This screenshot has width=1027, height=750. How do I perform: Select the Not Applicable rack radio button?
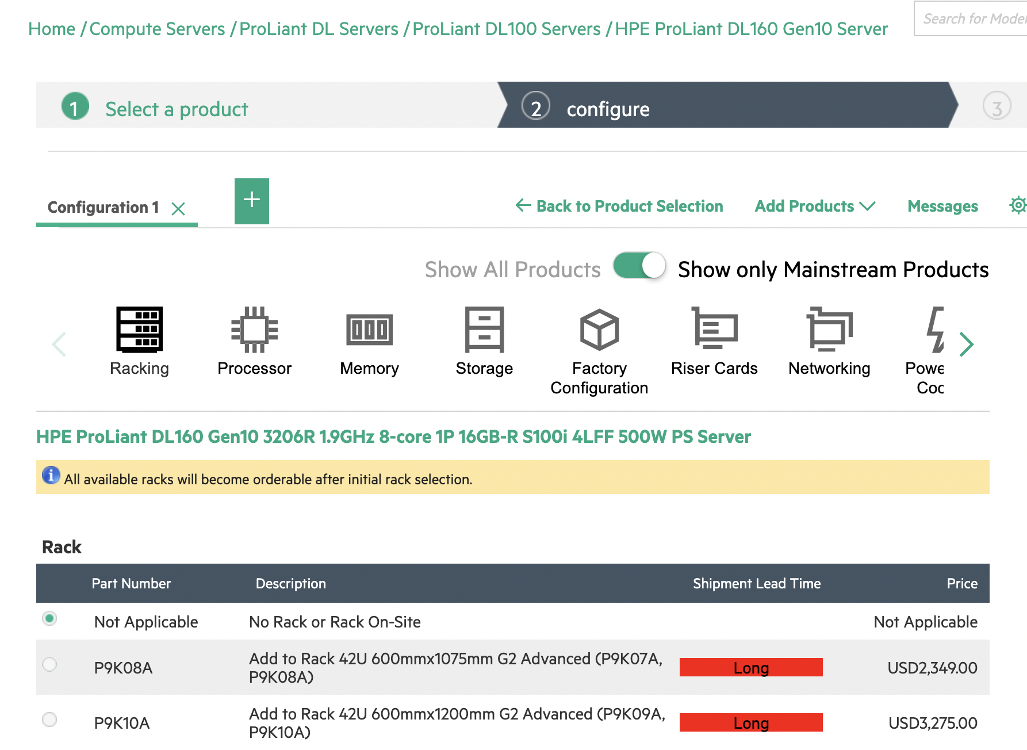(50, 618)
